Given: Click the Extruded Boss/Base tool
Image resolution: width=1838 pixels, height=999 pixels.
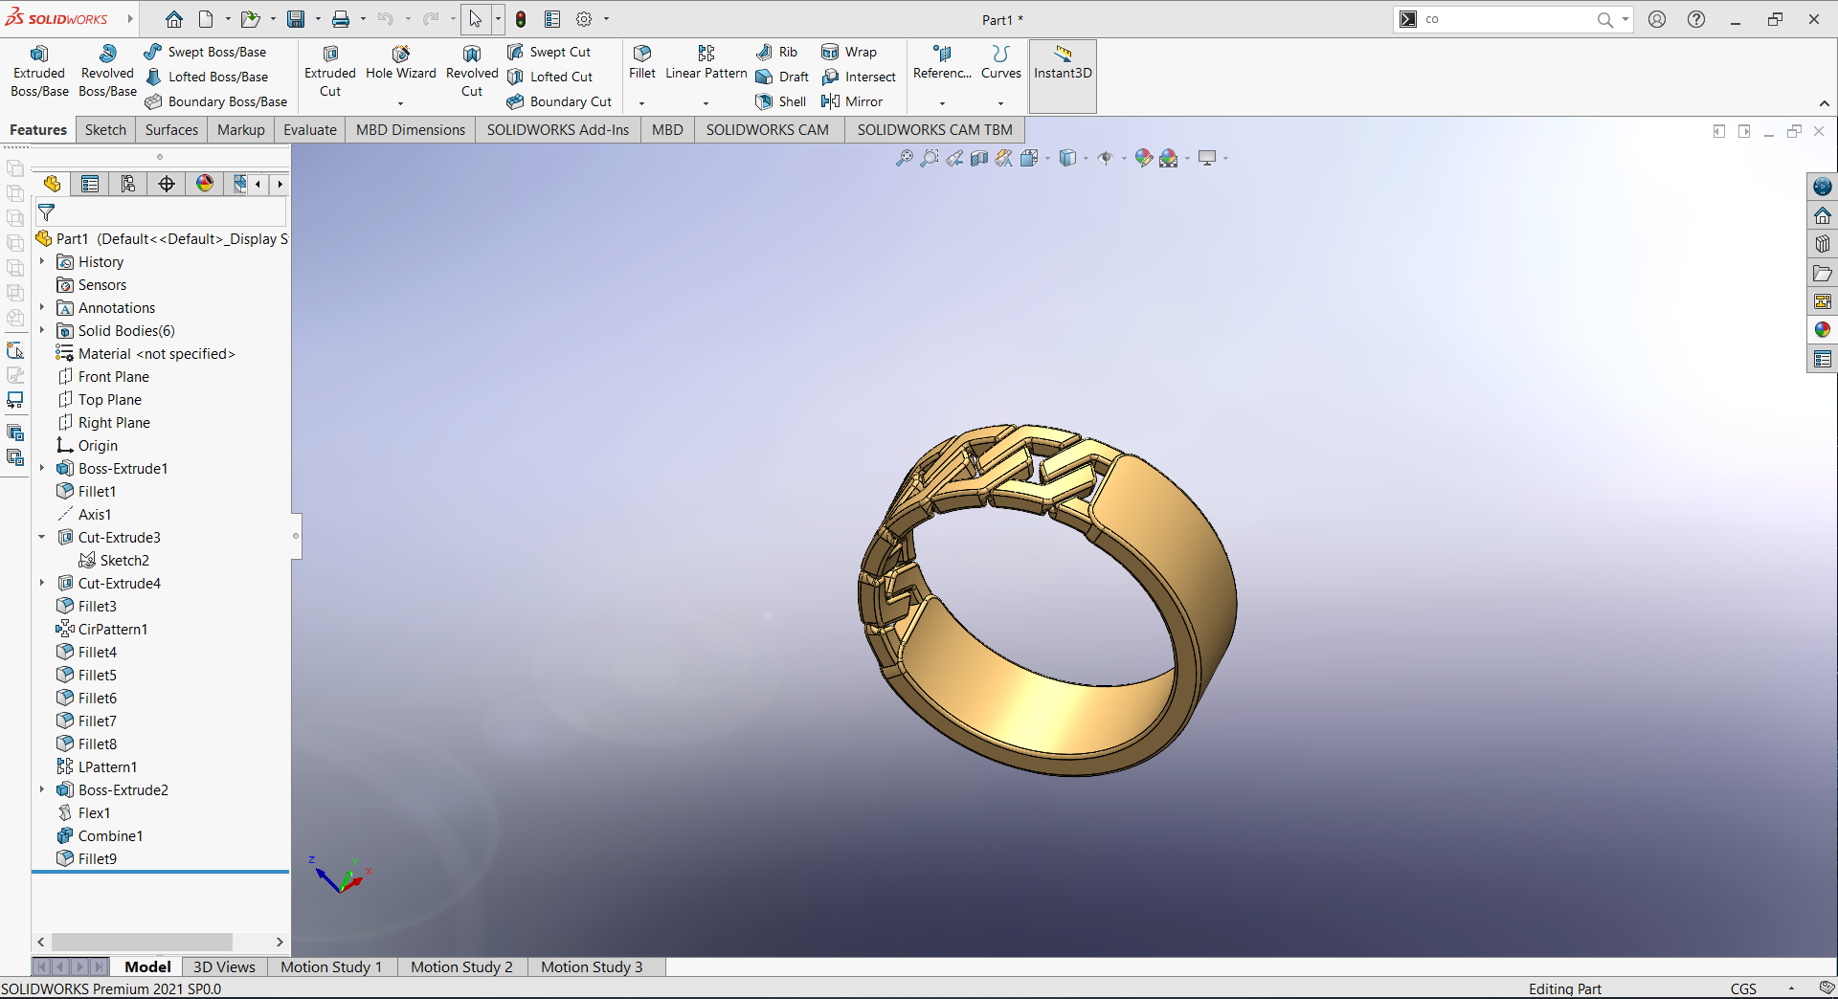Looking at the screenshot, I should [x=39, y=72].
